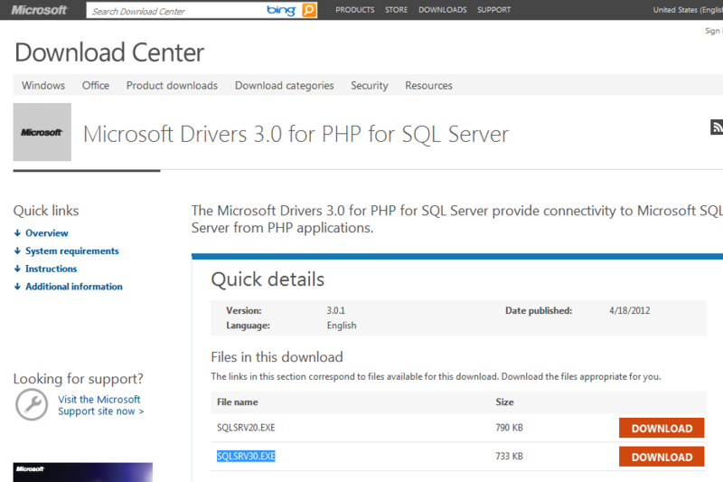
Task: Download the SQLSRV30.EXE file
Action: click(x=662, y=457)
